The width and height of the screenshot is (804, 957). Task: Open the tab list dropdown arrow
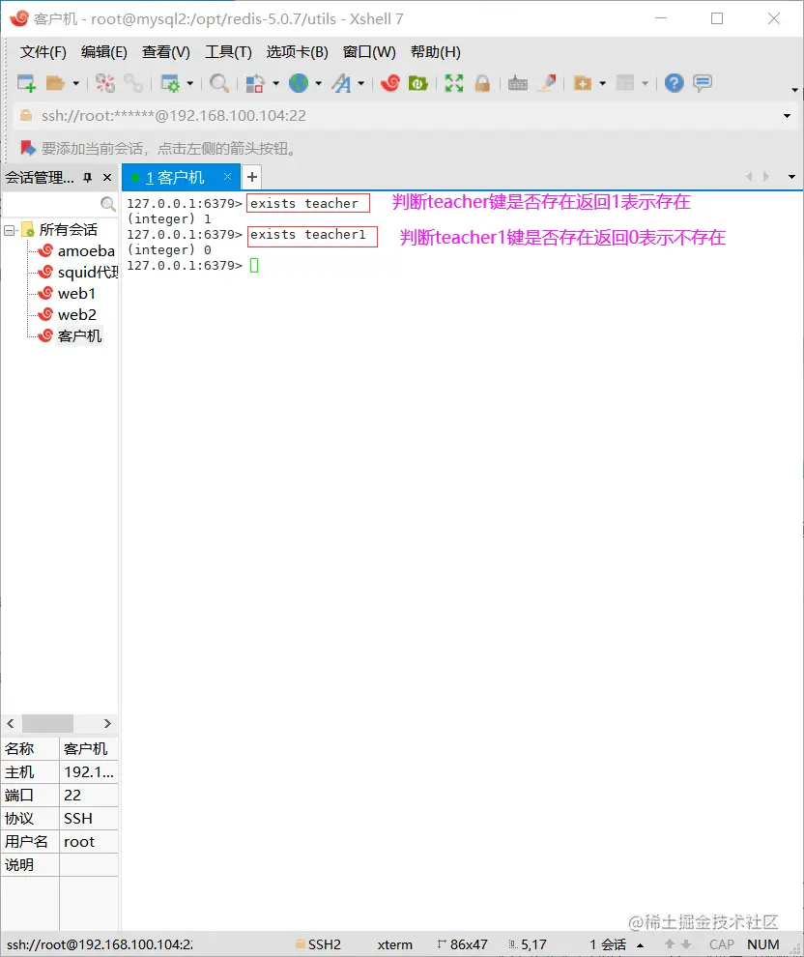click(791, 177)
